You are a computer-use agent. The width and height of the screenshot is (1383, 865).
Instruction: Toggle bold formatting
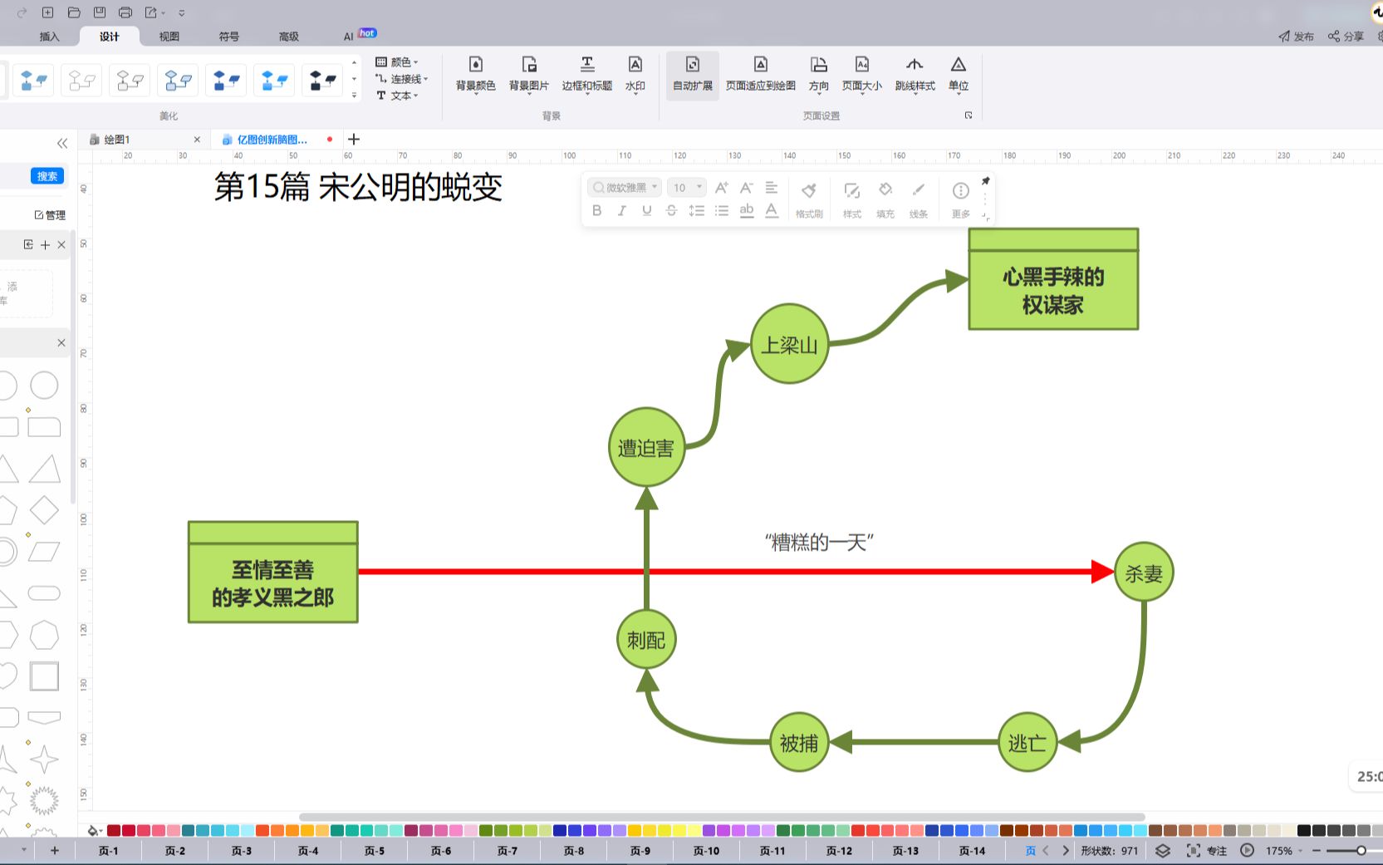coord(596,211)
